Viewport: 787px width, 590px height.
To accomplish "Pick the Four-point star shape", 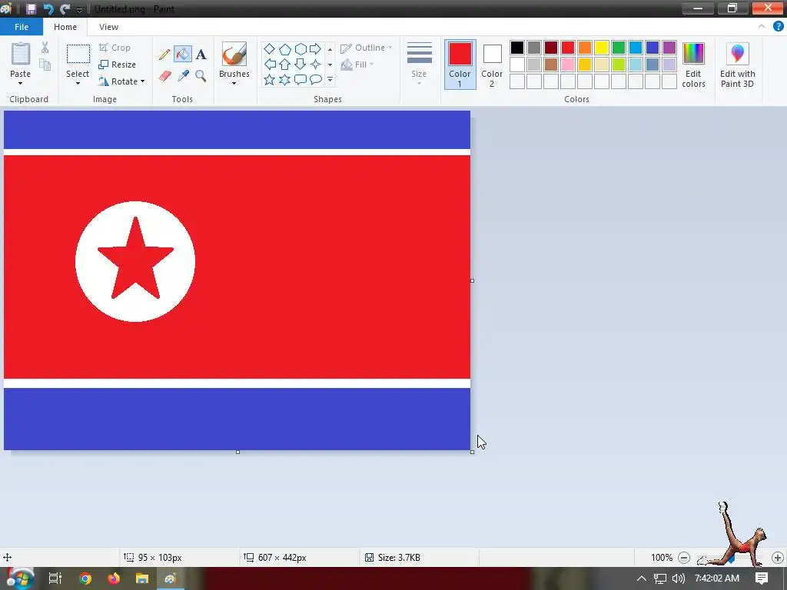I will [x=315, y=65].
